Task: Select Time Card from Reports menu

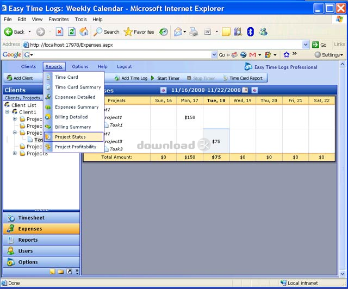Action: 74,77
